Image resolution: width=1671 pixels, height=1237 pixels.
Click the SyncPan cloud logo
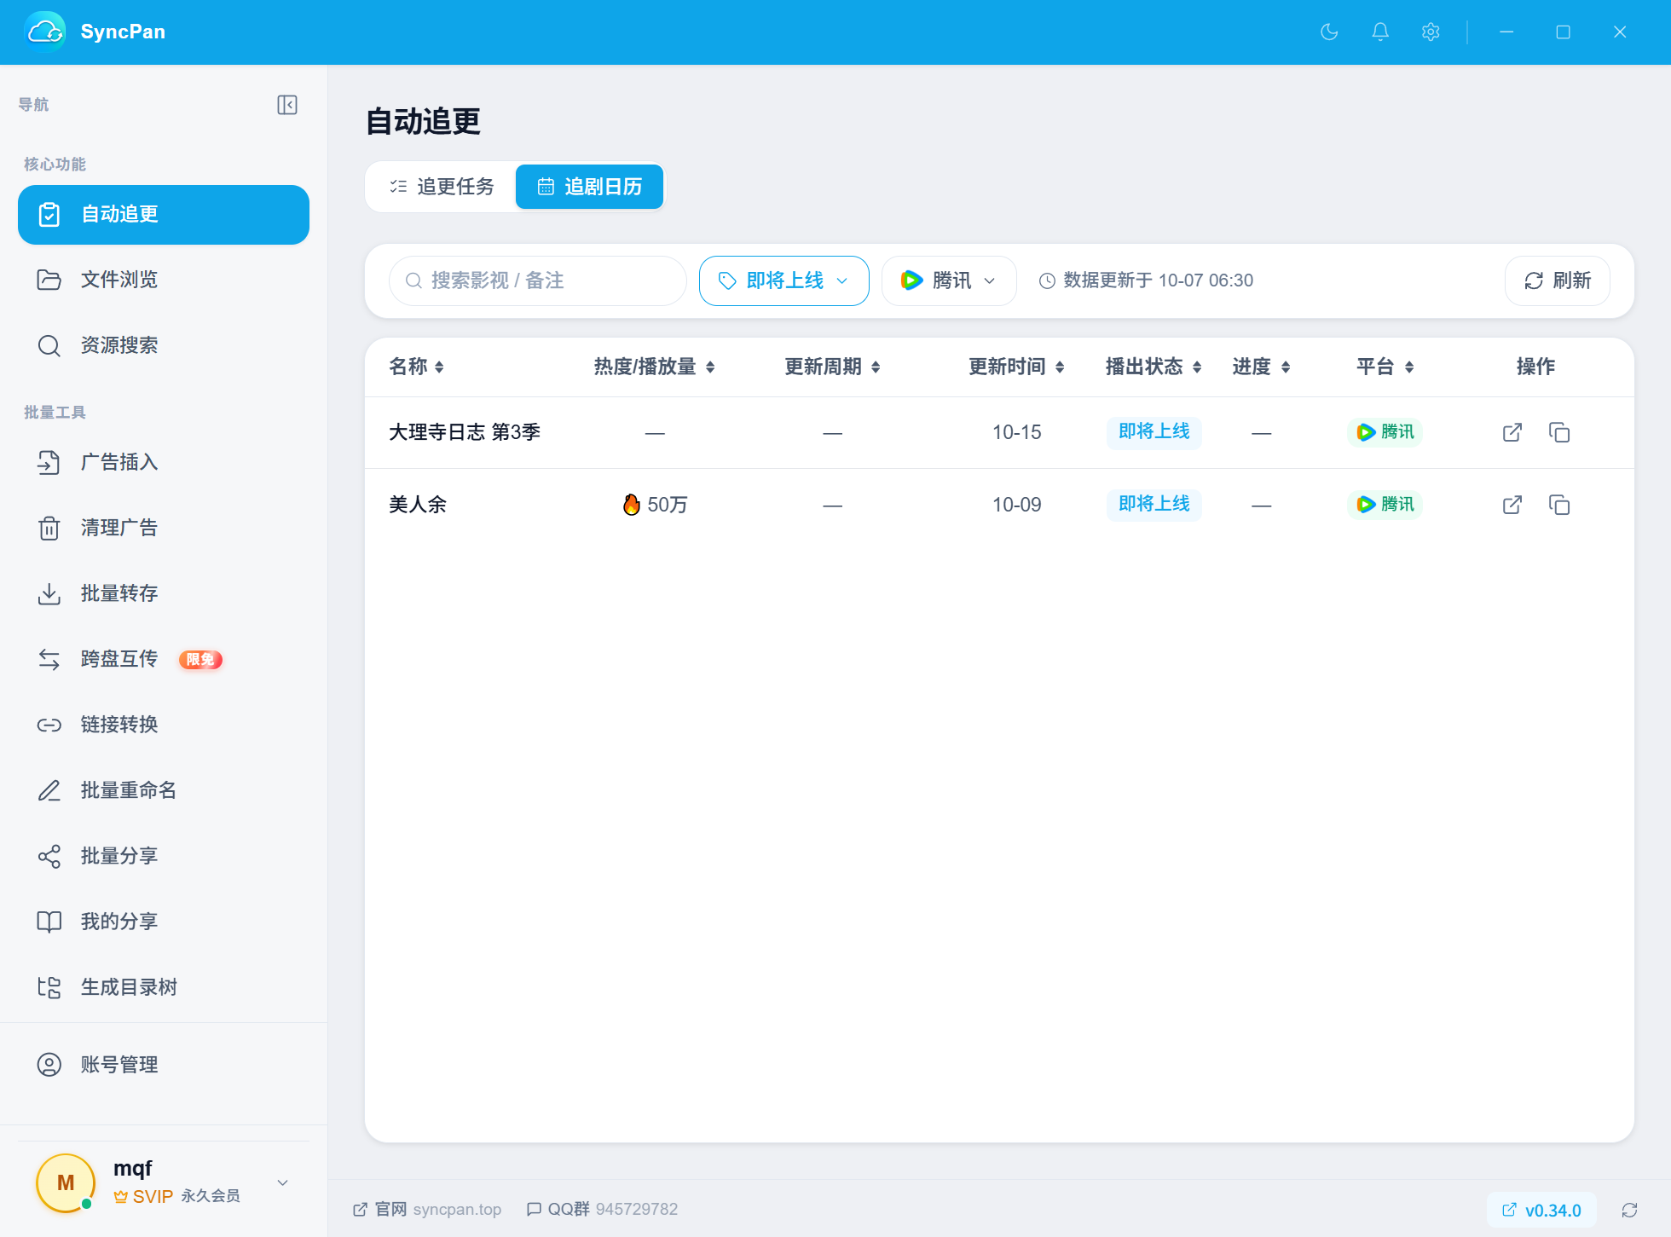45,32
